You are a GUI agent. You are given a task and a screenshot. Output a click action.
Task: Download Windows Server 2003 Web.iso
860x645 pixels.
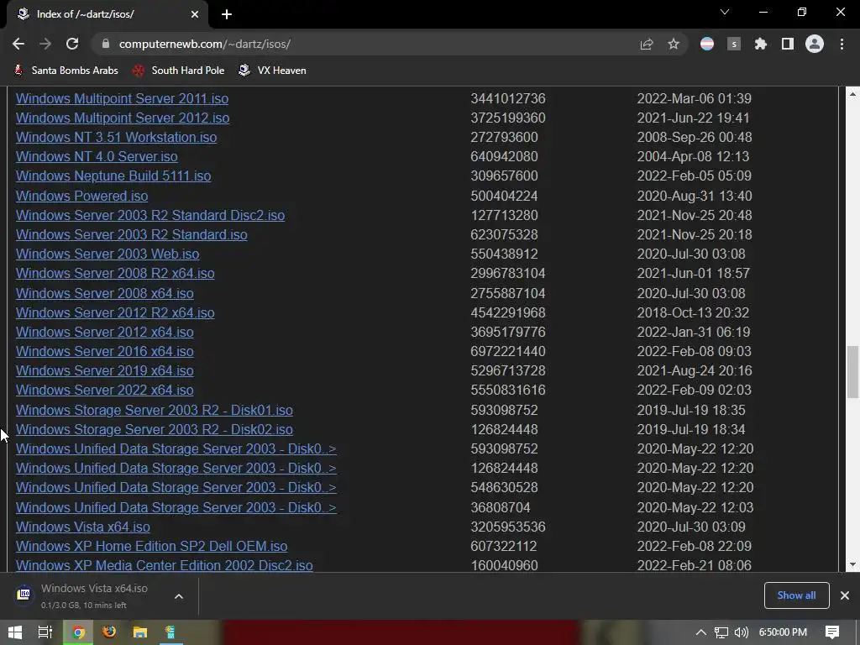pyautogui.click(x=107, y=254)
